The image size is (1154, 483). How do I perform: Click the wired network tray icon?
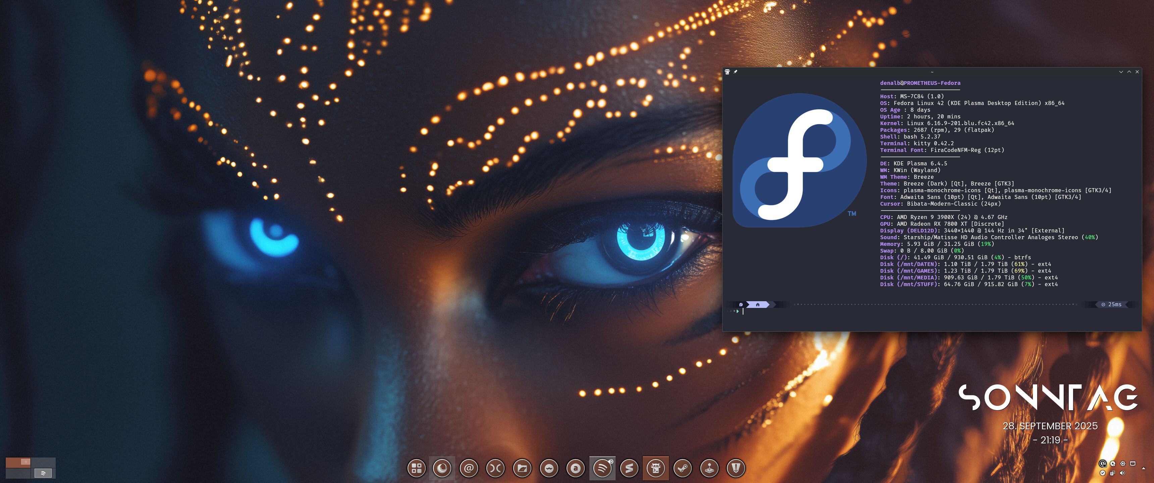pos(1133,464)
